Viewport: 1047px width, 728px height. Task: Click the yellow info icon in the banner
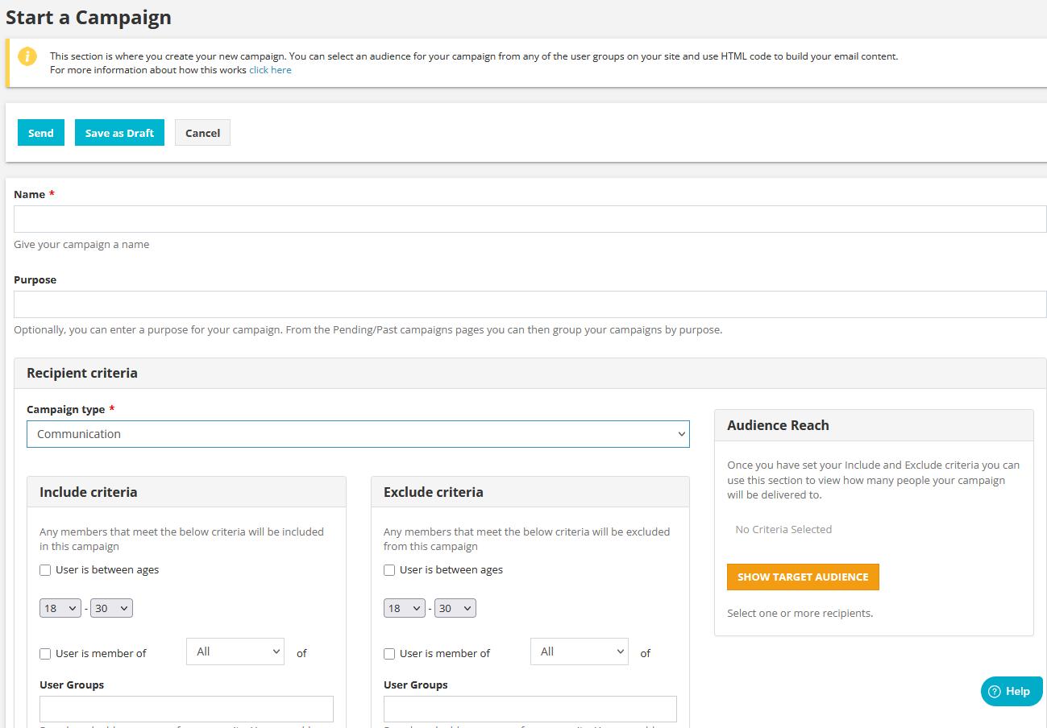[27, 57]
